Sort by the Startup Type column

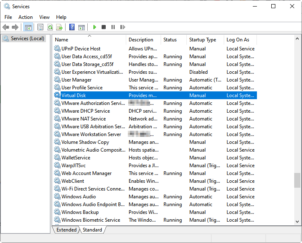[x=202, y=40]
